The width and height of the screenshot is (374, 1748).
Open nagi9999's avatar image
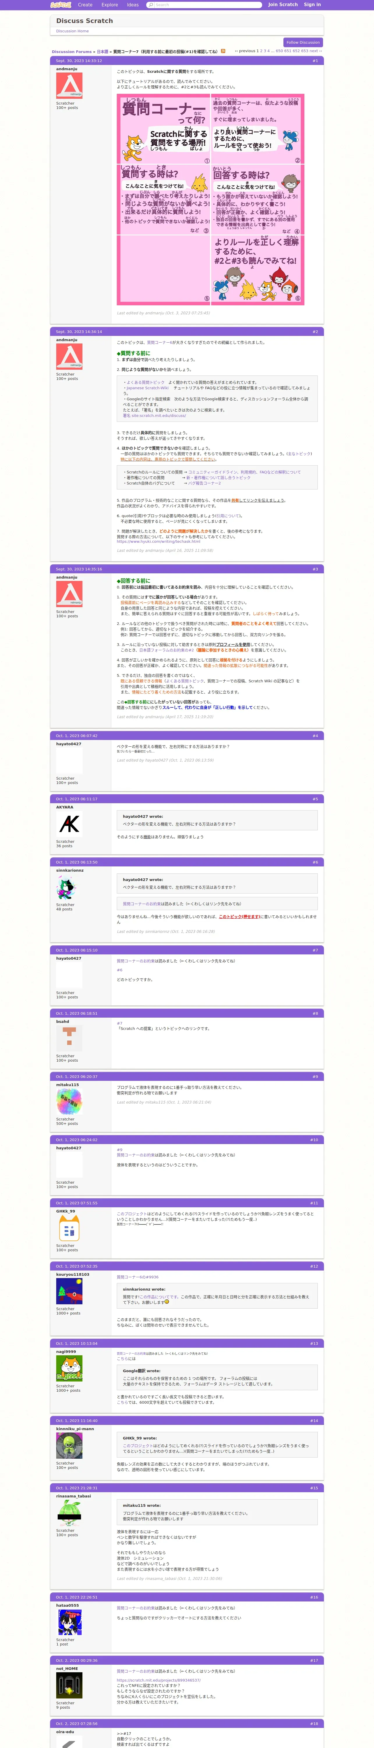point(69,1369)
